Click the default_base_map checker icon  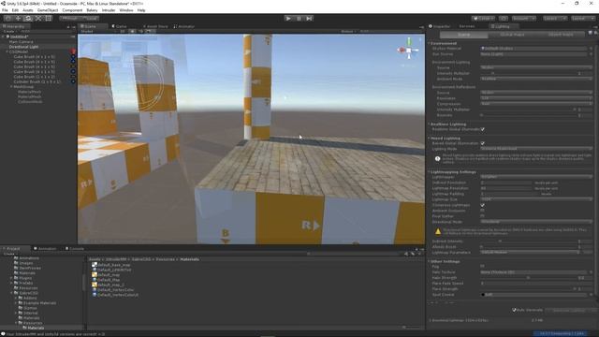pos(95,265)
